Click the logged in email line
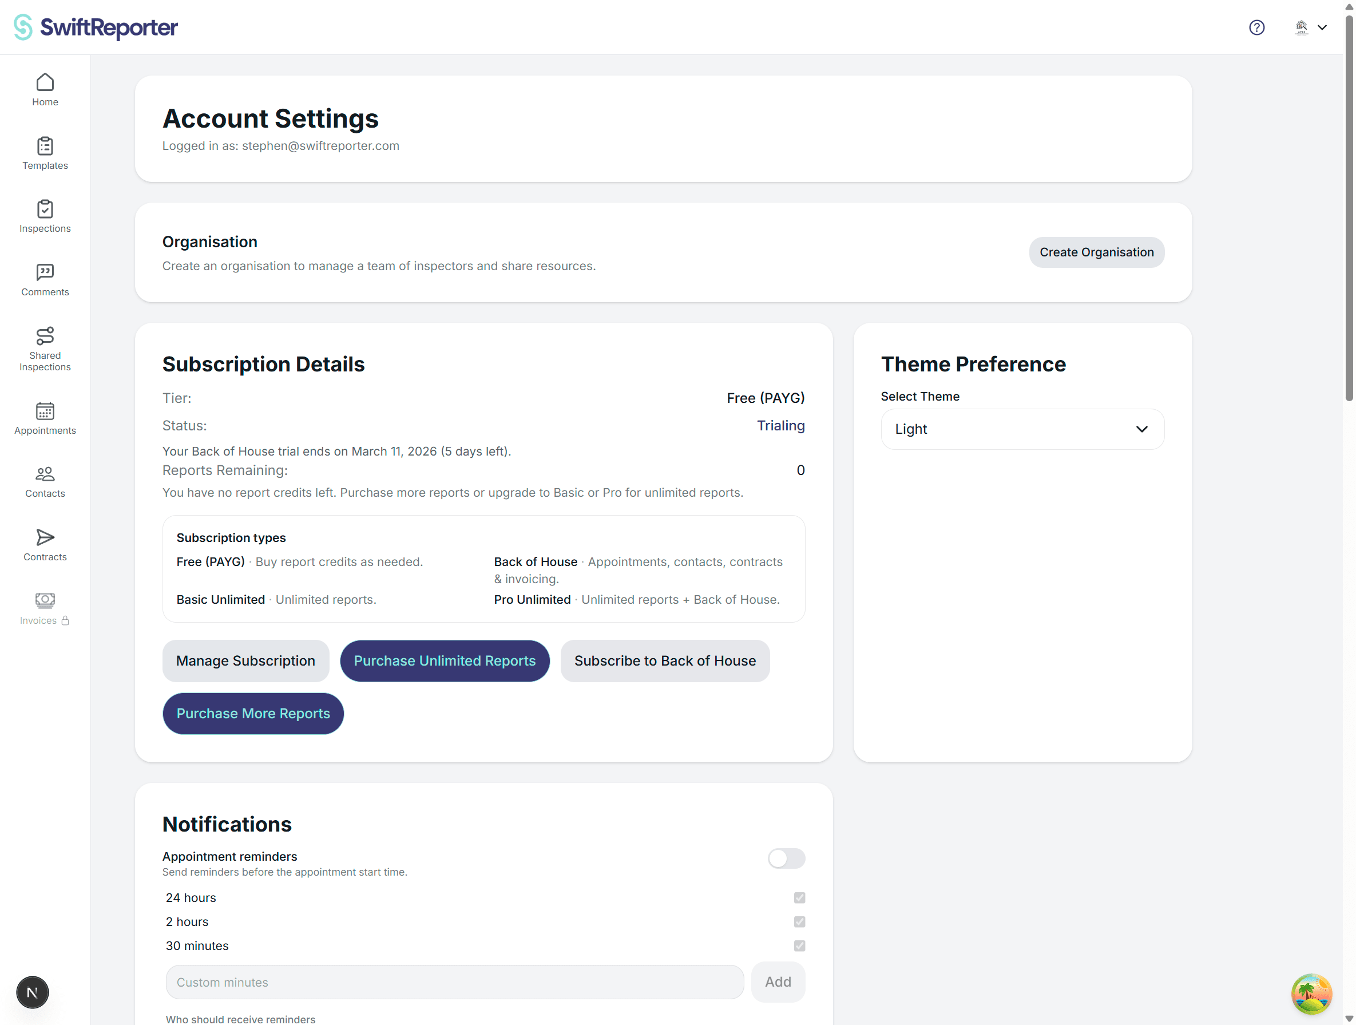1356x1025 pixels. point(281,146)
